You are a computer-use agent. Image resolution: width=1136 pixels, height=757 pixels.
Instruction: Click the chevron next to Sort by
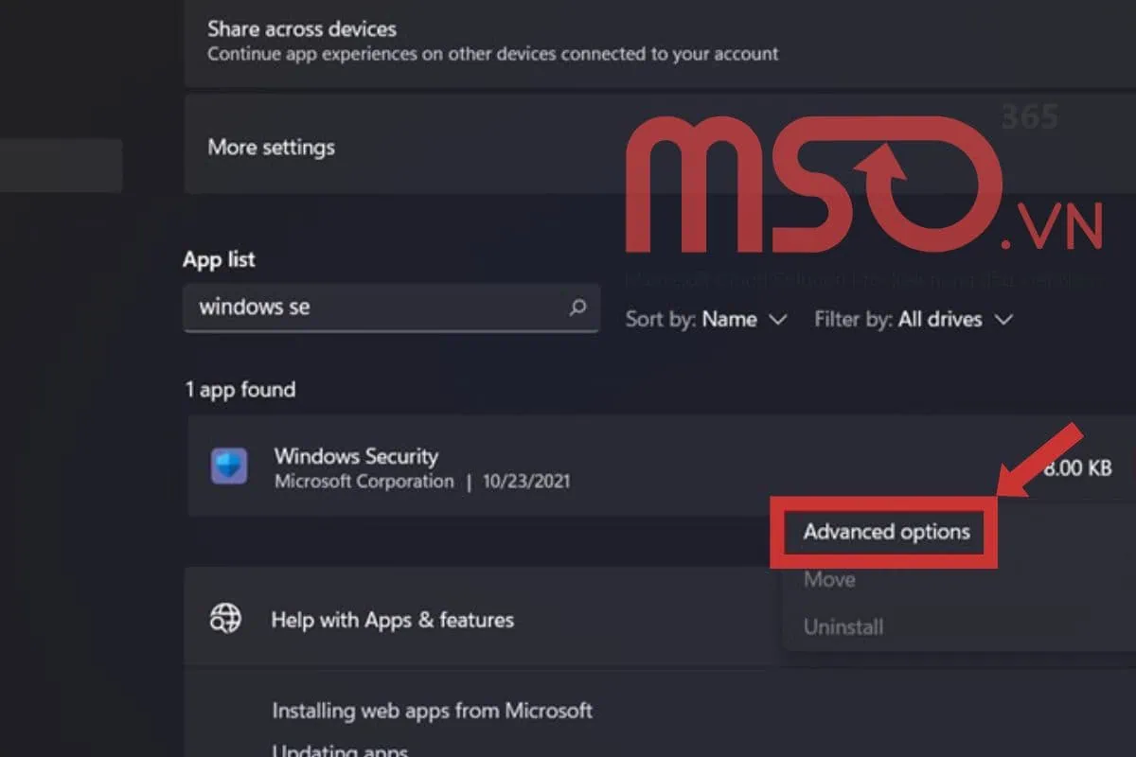(778, 319)
